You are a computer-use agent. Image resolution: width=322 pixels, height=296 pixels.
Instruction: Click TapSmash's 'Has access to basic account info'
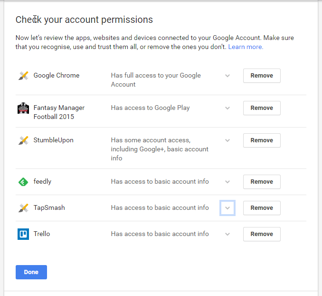coord(160,207)
